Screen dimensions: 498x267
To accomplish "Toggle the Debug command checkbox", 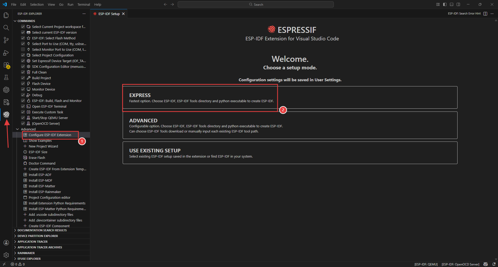I will [23, 95].
